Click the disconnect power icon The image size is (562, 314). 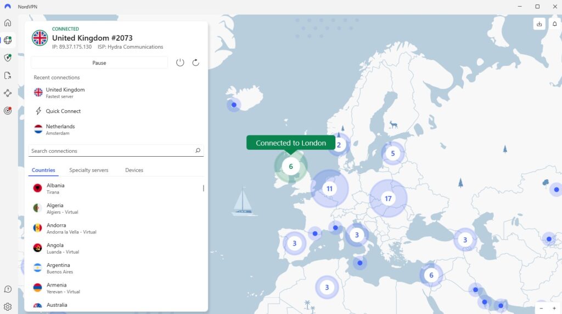tap(180, 62)
